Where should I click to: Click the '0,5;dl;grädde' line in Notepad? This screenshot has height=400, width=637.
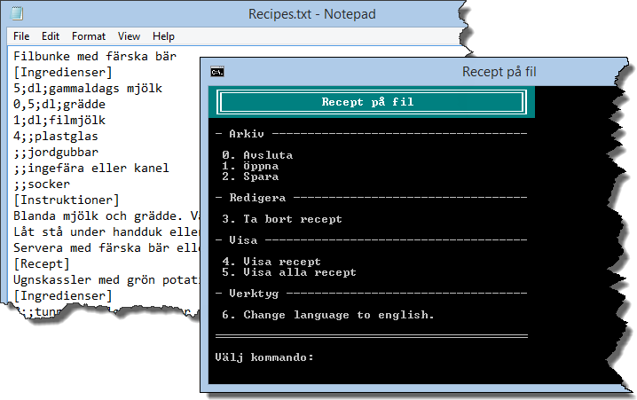tap(59, 104)
